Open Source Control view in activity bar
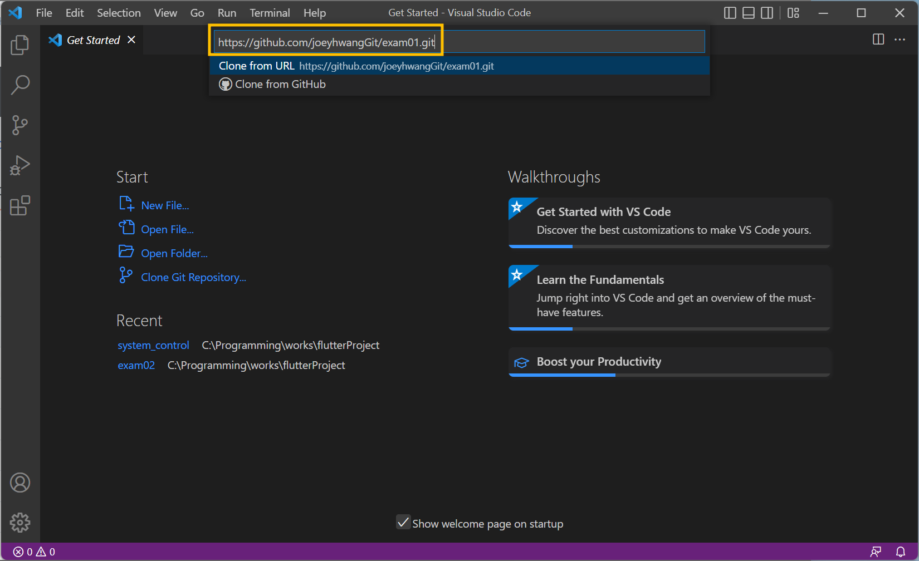 (x=20, y=125)
